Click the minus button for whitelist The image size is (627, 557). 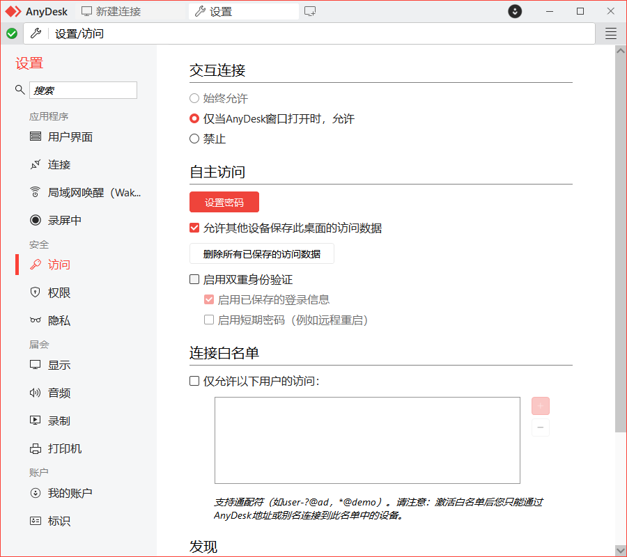click(x=540, y=427)
